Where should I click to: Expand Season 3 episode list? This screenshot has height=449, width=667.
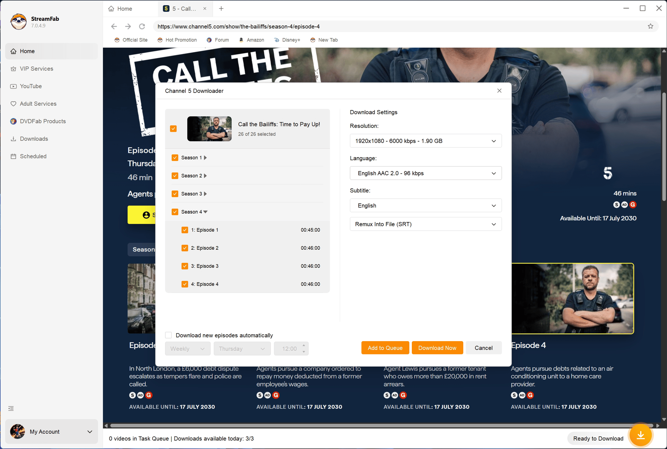205,194
